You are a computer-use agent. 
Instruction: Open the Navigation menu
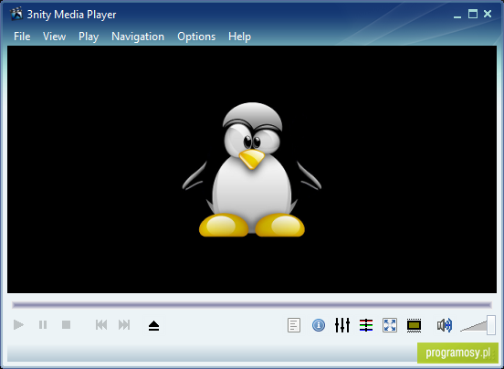tap(138, 37)
